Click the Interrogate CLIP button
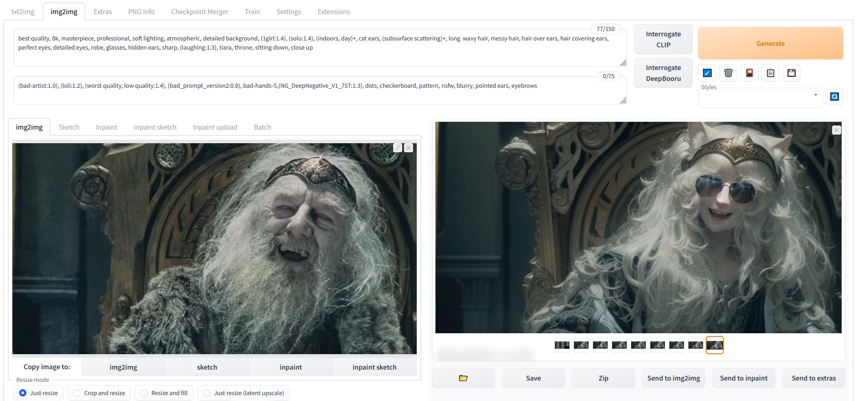The image size is (858, 401). pyautogui.click(x=663, y=40)
